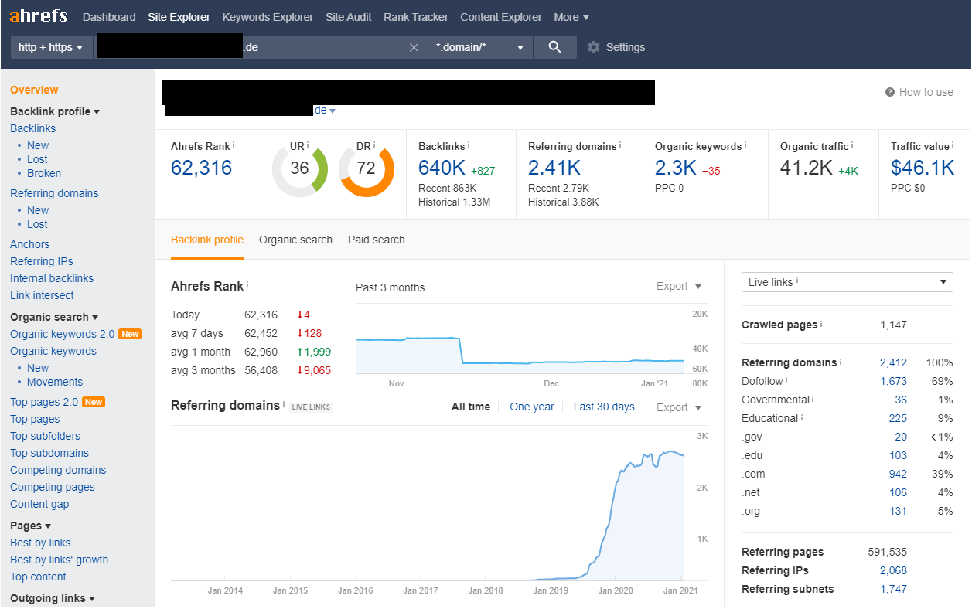Open the http + https protocol dropdown

click(51, 47)
